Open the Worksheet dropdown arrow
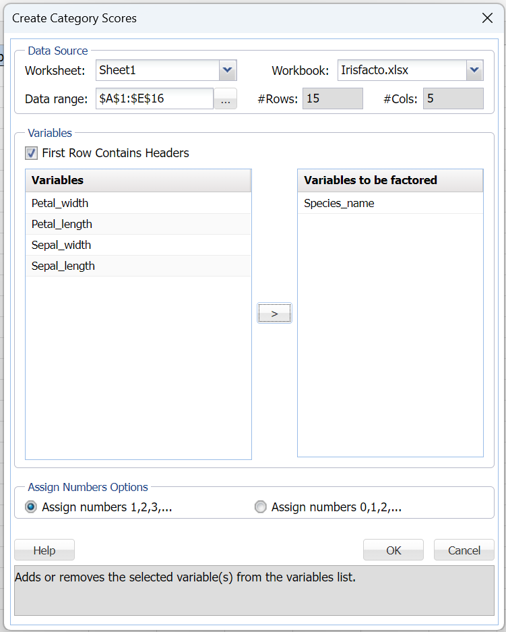This screenshot has height=632, width=506. click(x=228, y=70)
